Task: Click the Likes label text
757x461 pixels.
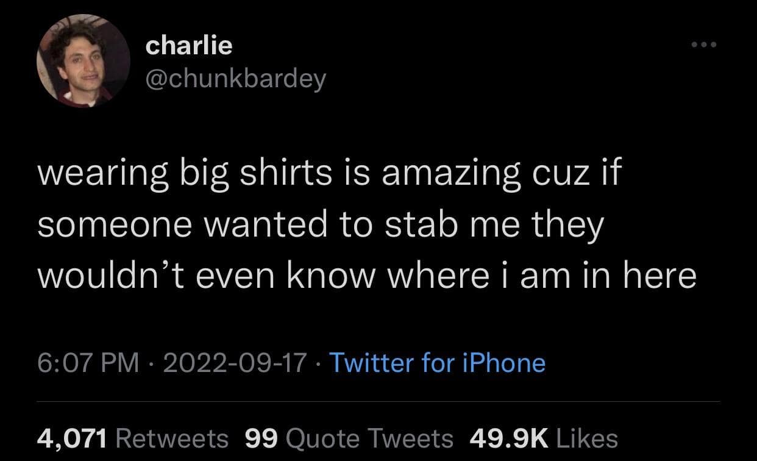Action: [587, 438]
